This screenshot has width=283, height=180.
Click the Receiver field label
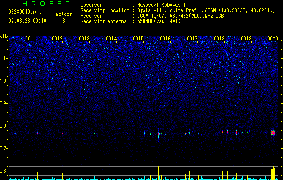[x=91, y=16]
